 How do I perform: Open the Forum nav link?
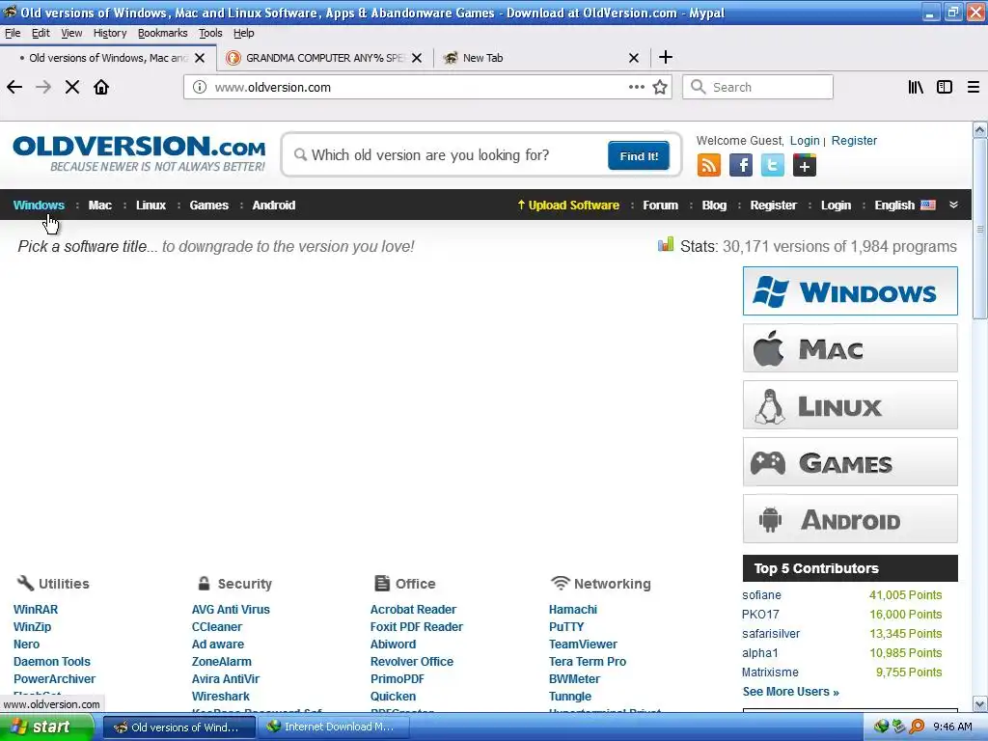pos(660,205)
